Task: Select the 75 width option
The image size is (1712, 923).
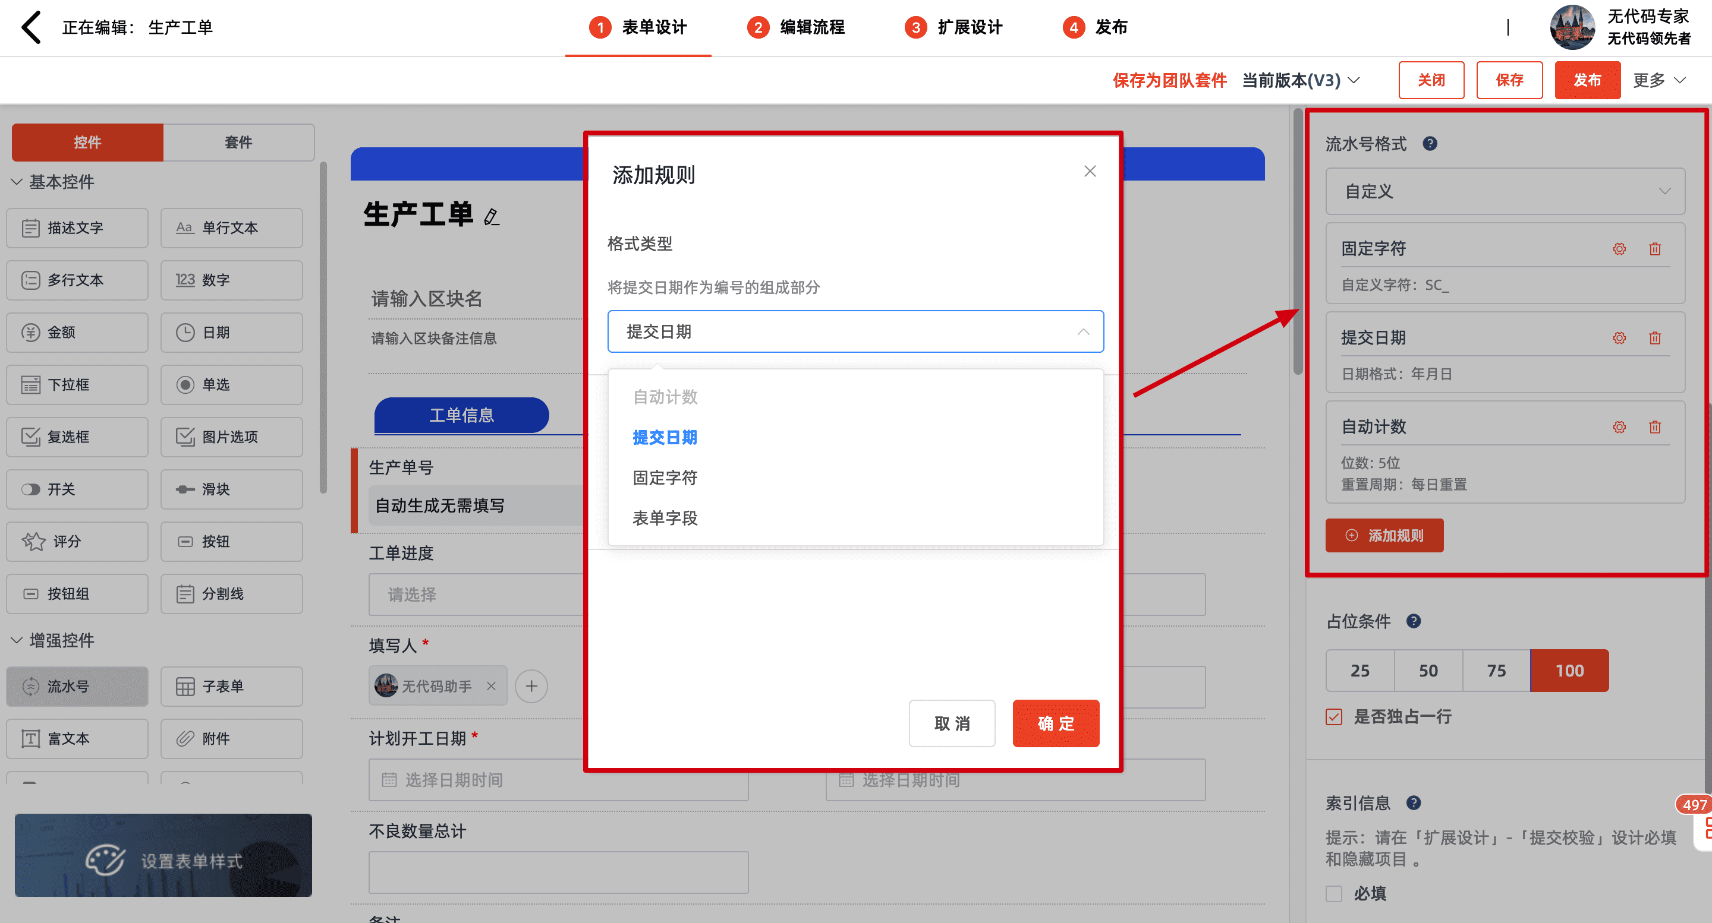Action: [x=1496, y=671]
